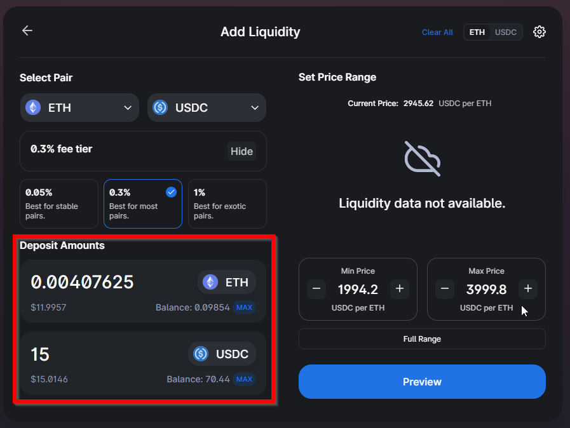
Task: Select the 1% fee tier option
Action: 227,204
